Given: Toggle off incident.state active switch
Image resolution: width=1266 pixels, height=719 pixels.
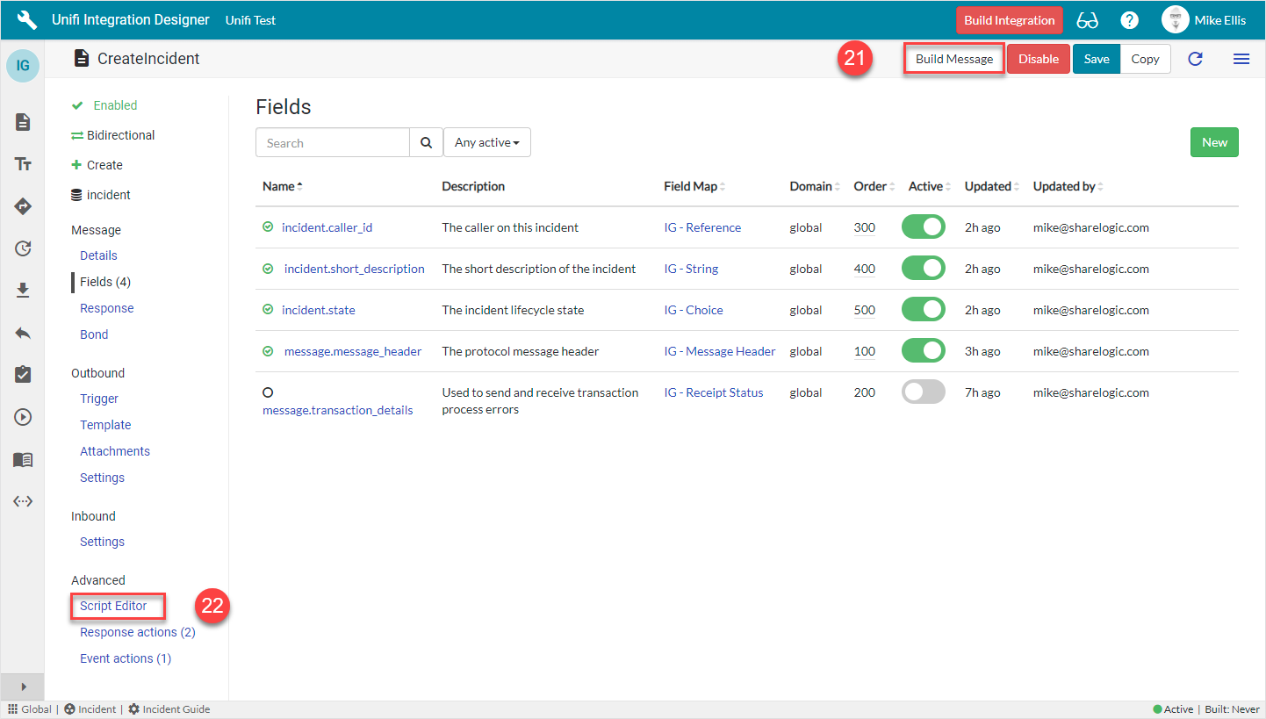Looking at the screenshot, I should click(x=923, y=310).
